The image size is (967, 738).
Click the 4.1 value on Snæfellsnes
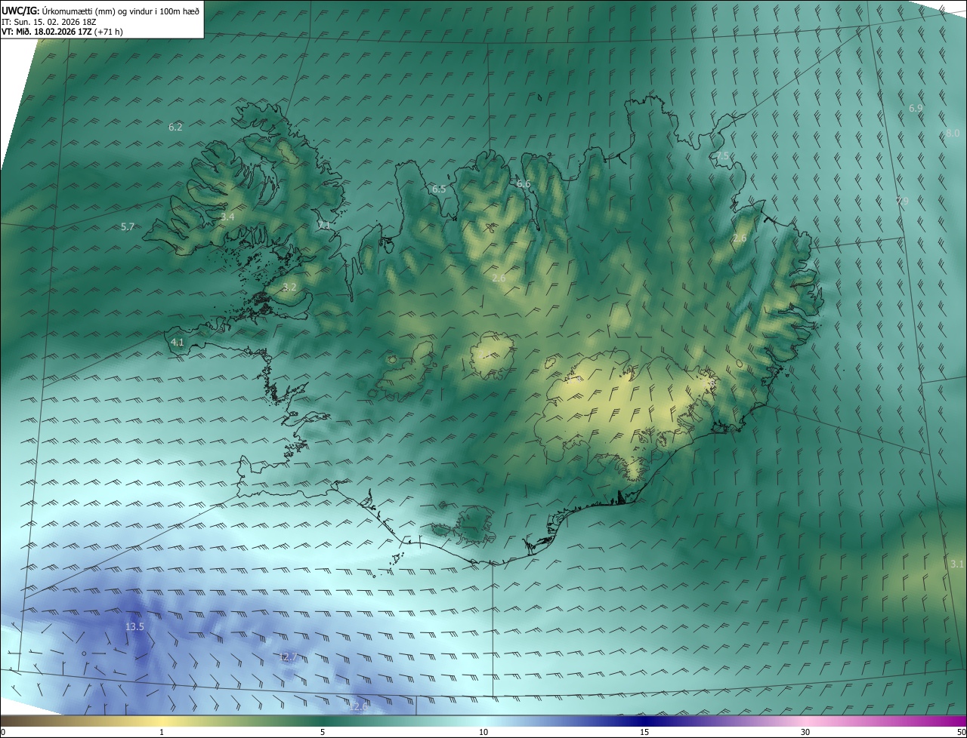178,342
